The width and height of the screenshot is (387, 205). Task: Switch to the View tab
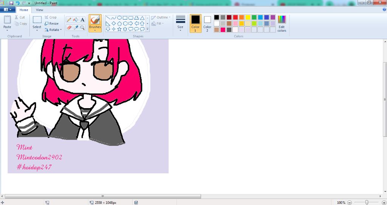[39, 10]
